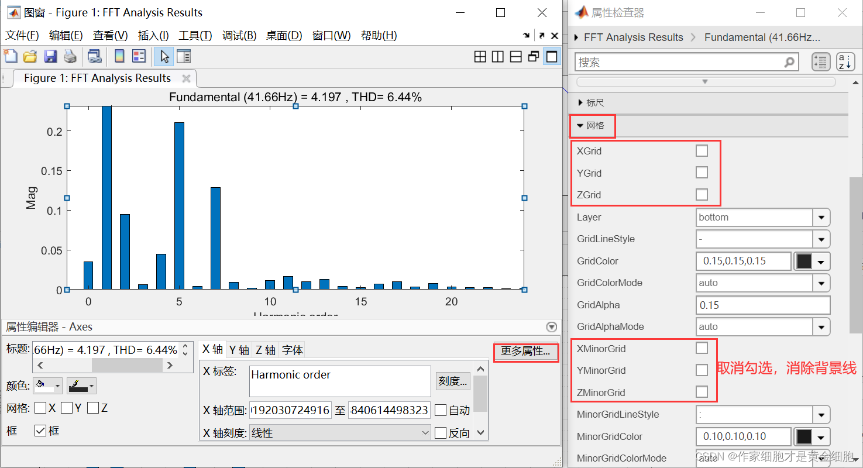Viewport: 863px width, 468px height.
Task: Click the GridColor black swatch
Action: [x=804, y=261]
